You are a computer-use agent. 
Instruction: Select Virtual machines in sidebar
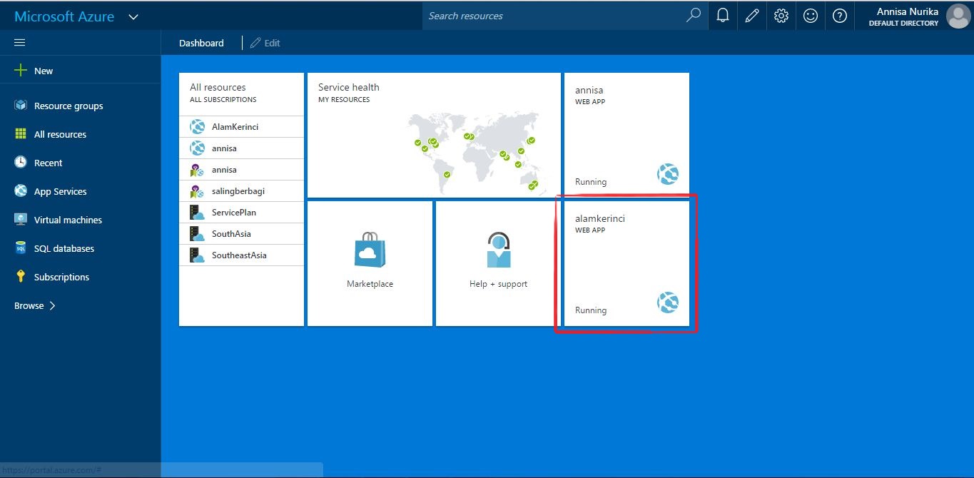[68, 220]
